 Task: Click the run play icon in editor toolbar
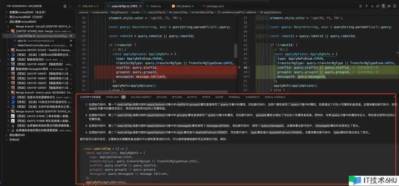click(x=361, y=6)
